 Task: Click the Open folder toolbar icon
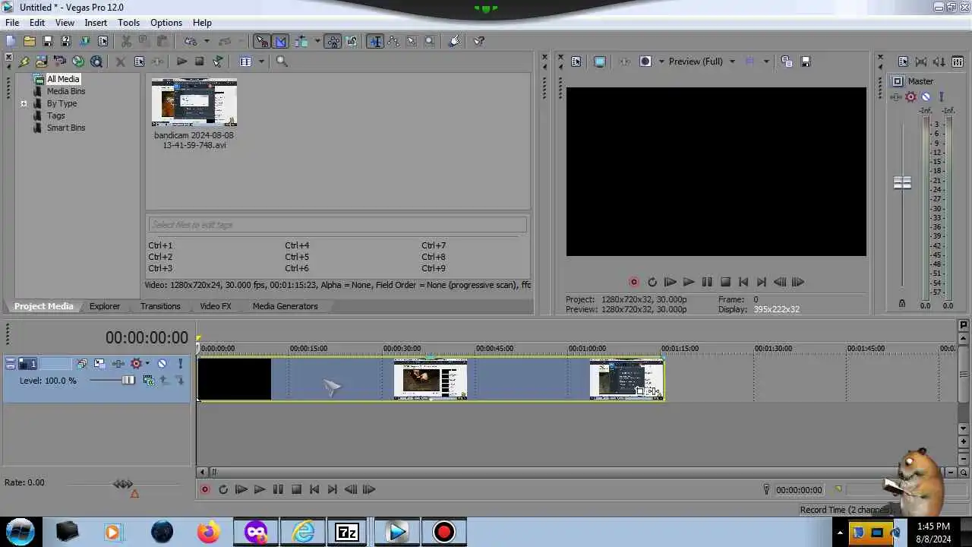pyautogui.click(x=30, y=41)
